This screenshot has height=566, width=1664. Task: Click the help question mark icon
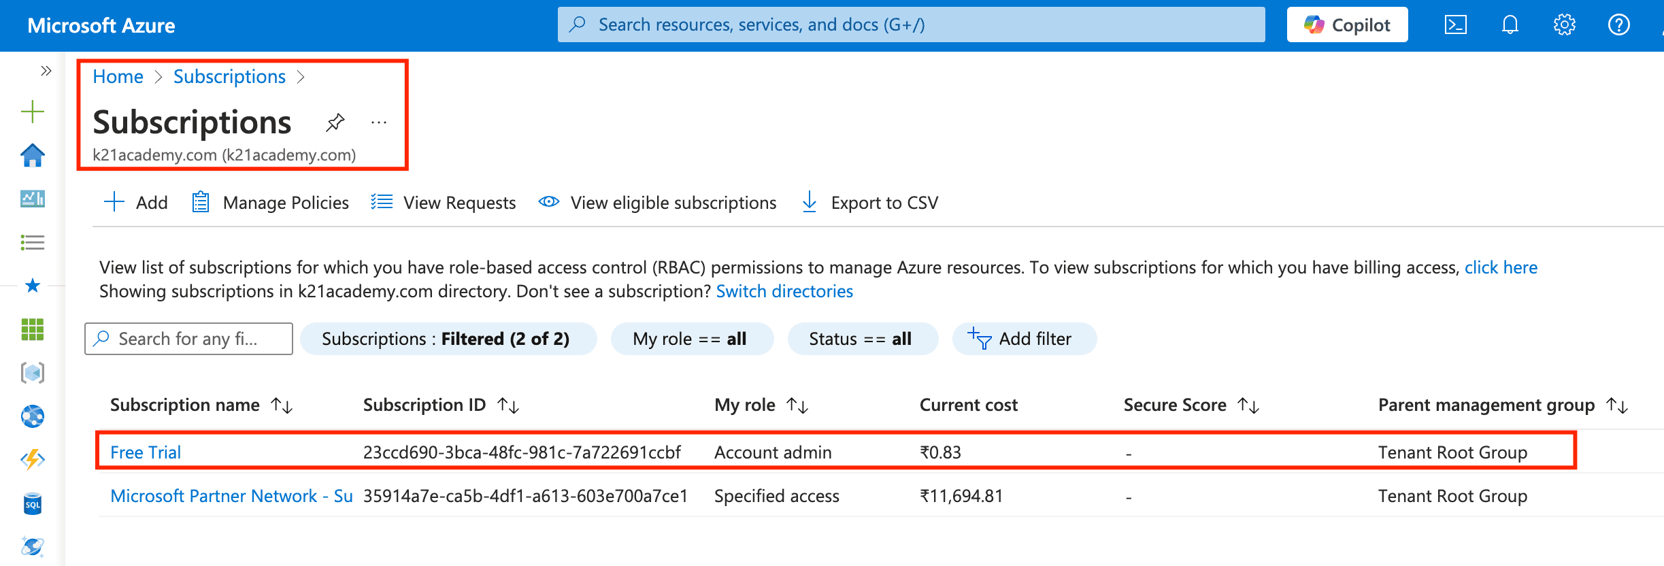(1618, 25)
